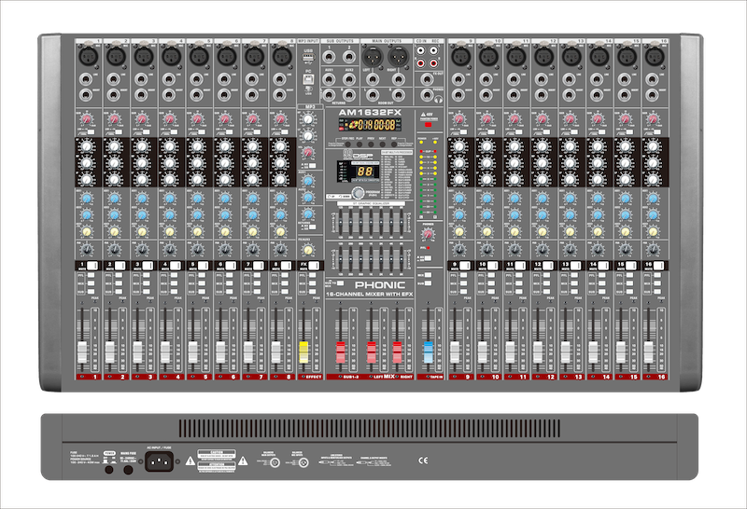This screenshot has height=509, width=747.
Task: Click the DSP Program push knob
Action: coord(359,193)
